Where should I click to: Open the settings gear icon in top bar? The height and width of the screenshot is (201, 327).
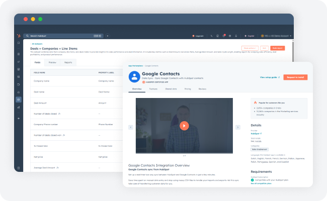point(230,36)
